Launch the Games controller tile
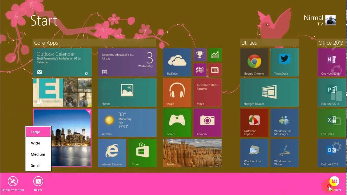Image resolution: width=347 pixels, height=195 pixels. (177, 123)
